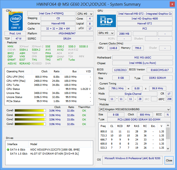Click the 533.3 frequency timing row
177x170 pixels.
point(132,148)
